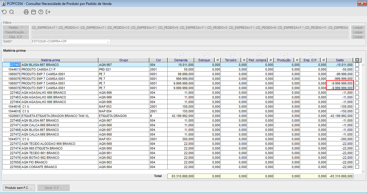Click the refresh/undo arrow toolbar icon

click(x=4, y=12)
